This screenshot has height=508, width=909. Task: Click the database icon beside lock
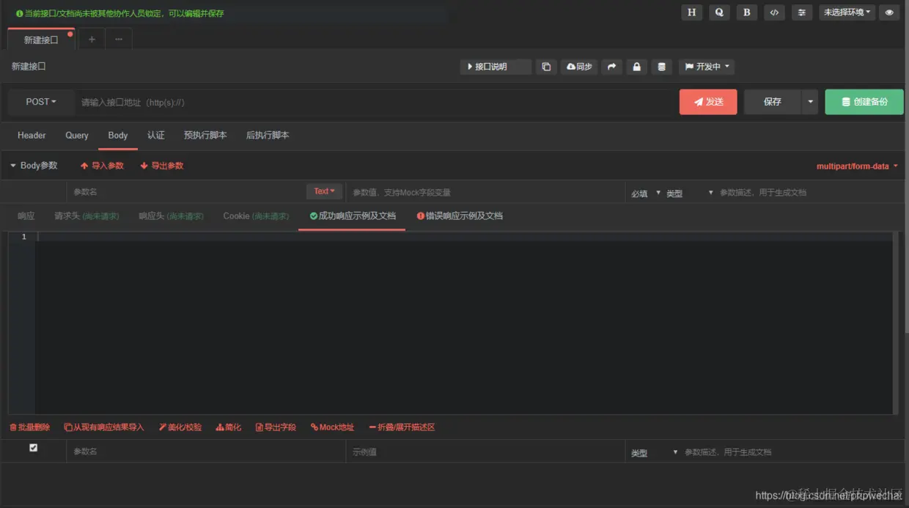(x=661, y=67)
